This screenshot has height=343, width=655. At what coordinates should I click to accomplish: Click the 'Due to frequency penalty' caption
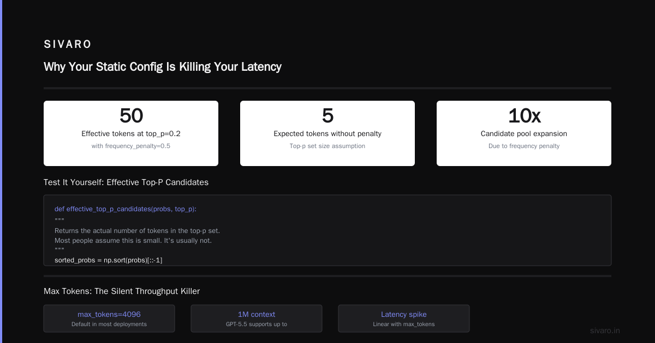(524, 146)
